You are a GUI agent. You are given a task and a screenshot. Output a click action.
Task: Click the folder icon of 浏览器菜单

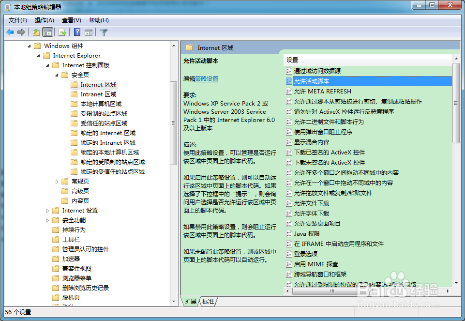pyautogui.click(x=56, y=278)
